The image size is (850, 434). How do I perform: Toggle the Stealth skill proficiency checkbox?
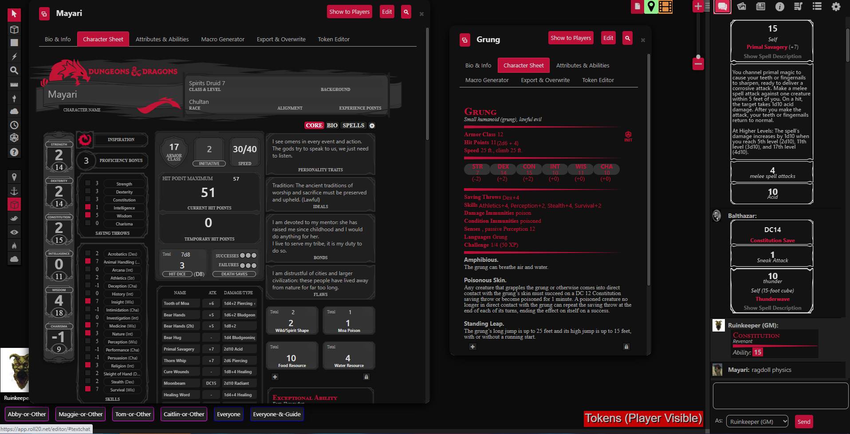click(87, 382)
